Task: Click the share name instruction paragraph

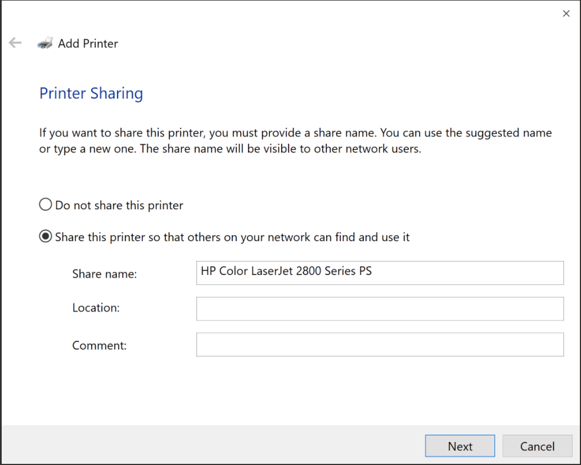Action: [295, 141]
